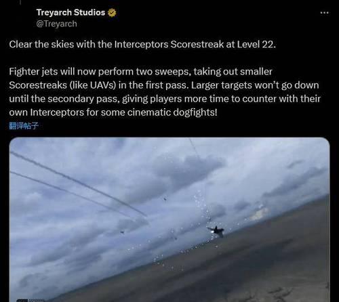
Task: Click the fighter jet silhouette in video
Action: pyautogui.click(x=216, y=231)
